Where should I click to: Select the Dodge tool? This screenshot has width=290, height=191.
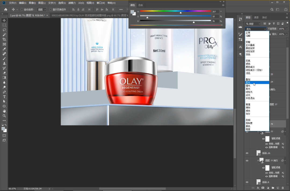coord(4,87)
